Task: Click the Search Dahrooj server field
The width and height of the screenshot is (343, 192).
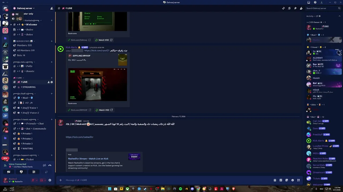Action: 323,8
